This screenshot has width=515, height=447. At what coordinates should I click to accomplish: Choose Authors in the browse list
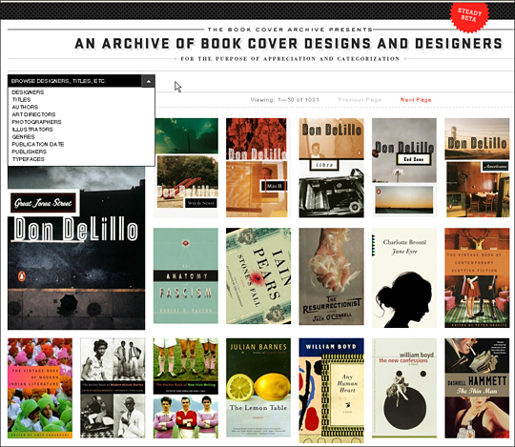click(x=25, y=107)
